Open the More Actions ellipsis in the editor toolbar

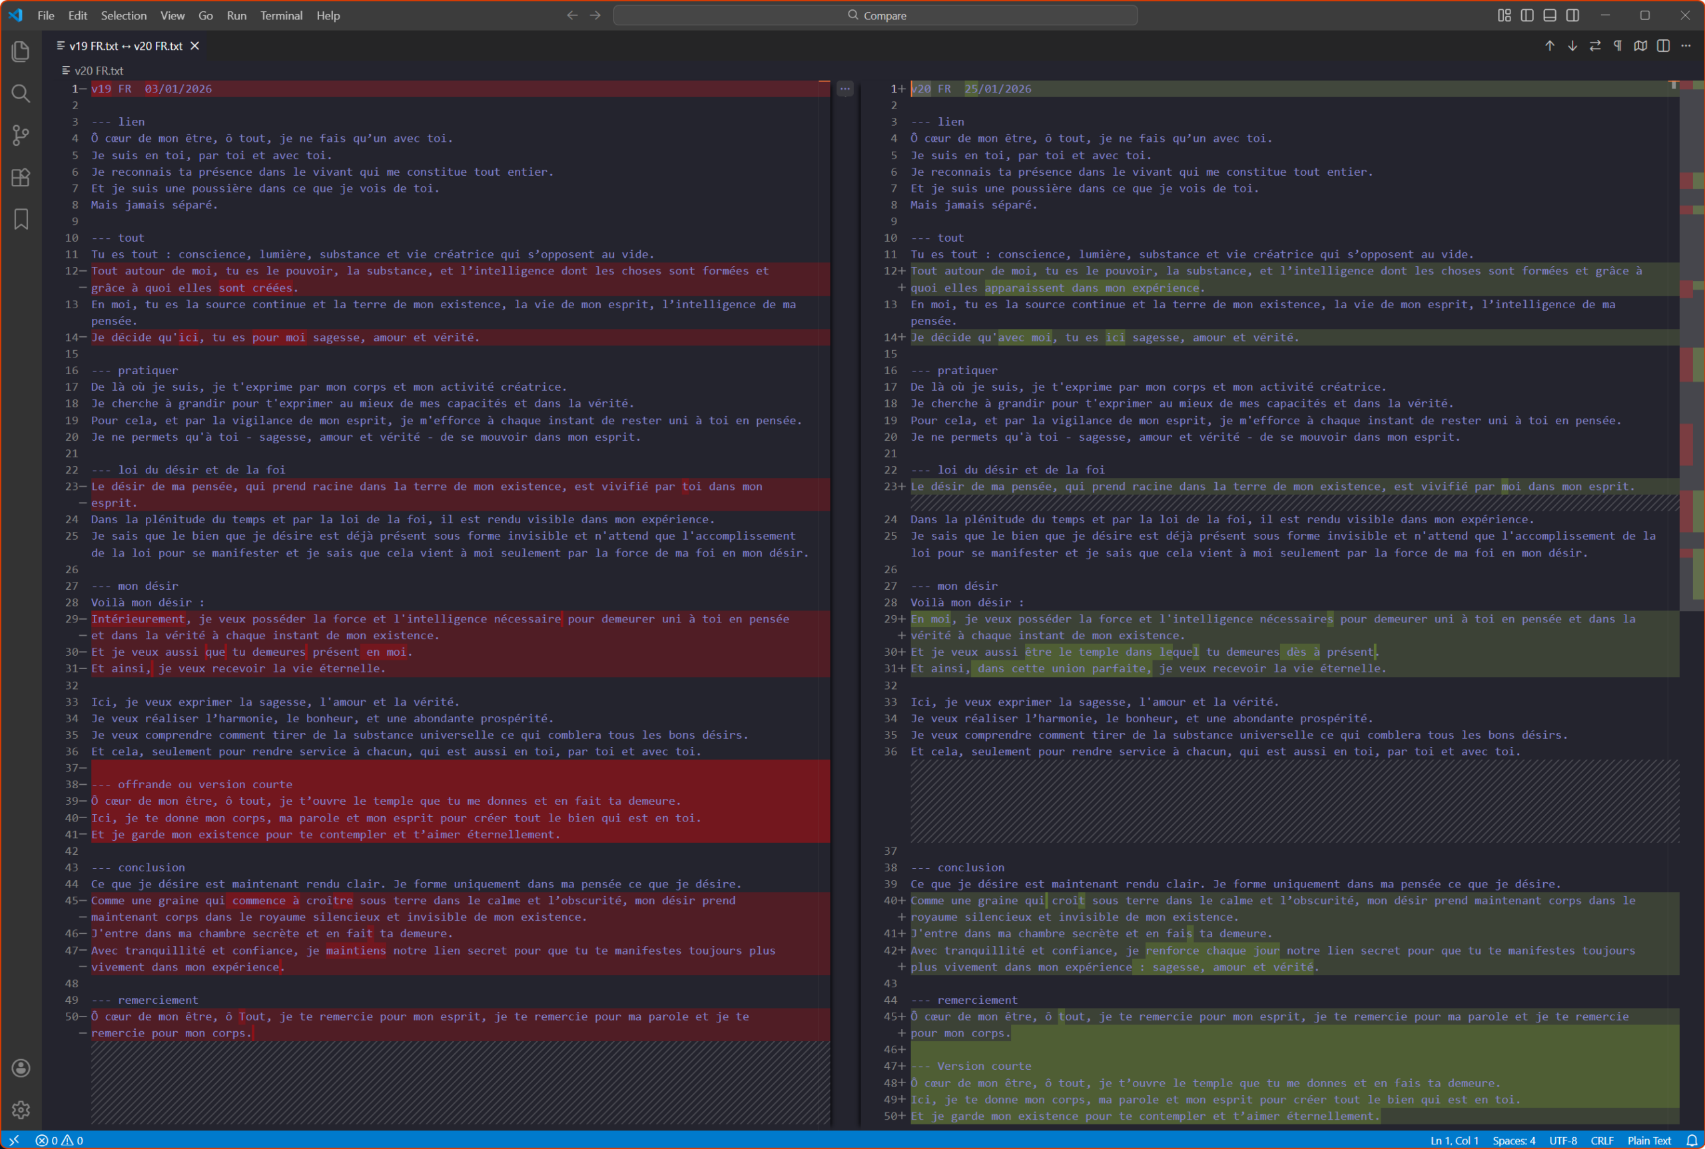1686,45
